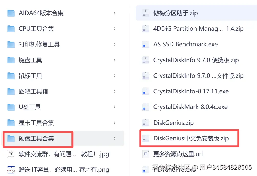
Task: Click the AIDA64版本合集 folder icon
Action: pyautogui.click(x=11, y=13)
